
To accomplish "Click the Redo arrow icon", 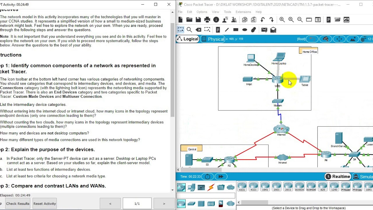I will click(272, 20).
